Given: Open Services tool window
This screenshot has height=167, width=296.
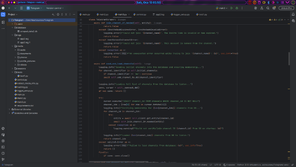Looking at the screenshot, I should click(x=3, y=141).
